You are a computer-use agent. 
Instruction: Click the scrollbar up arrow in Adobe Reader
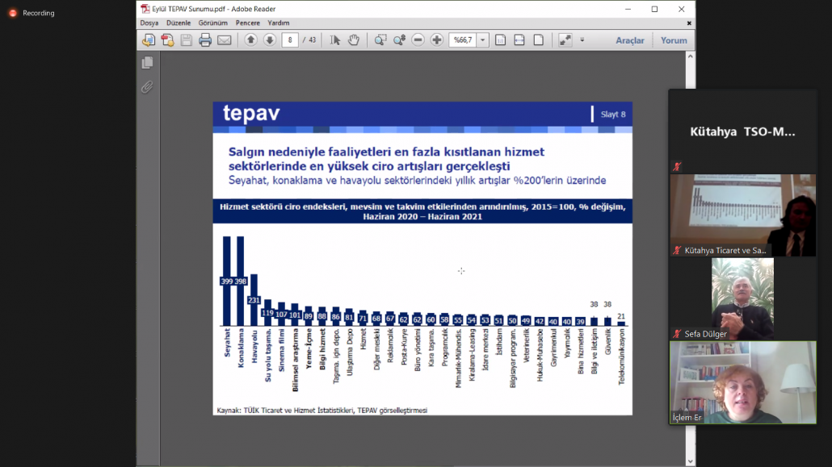coord(691,56)
